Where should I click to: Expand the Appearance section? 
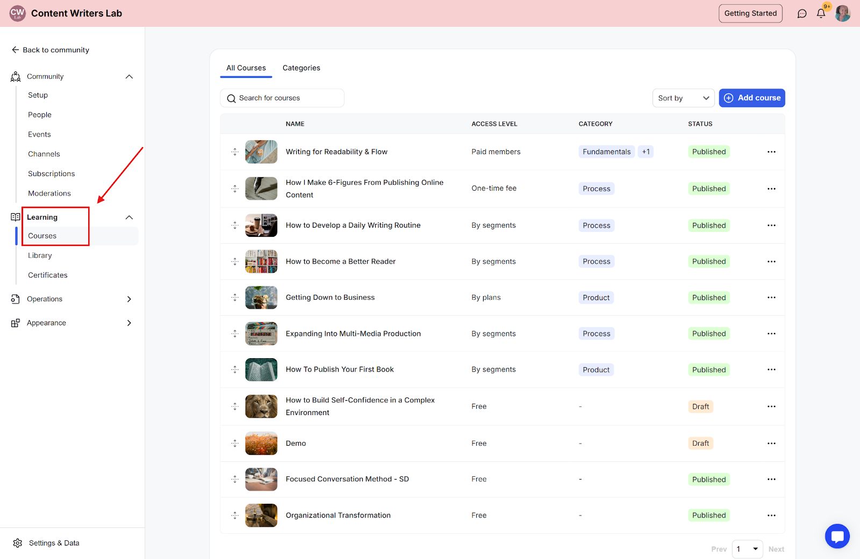129,323
